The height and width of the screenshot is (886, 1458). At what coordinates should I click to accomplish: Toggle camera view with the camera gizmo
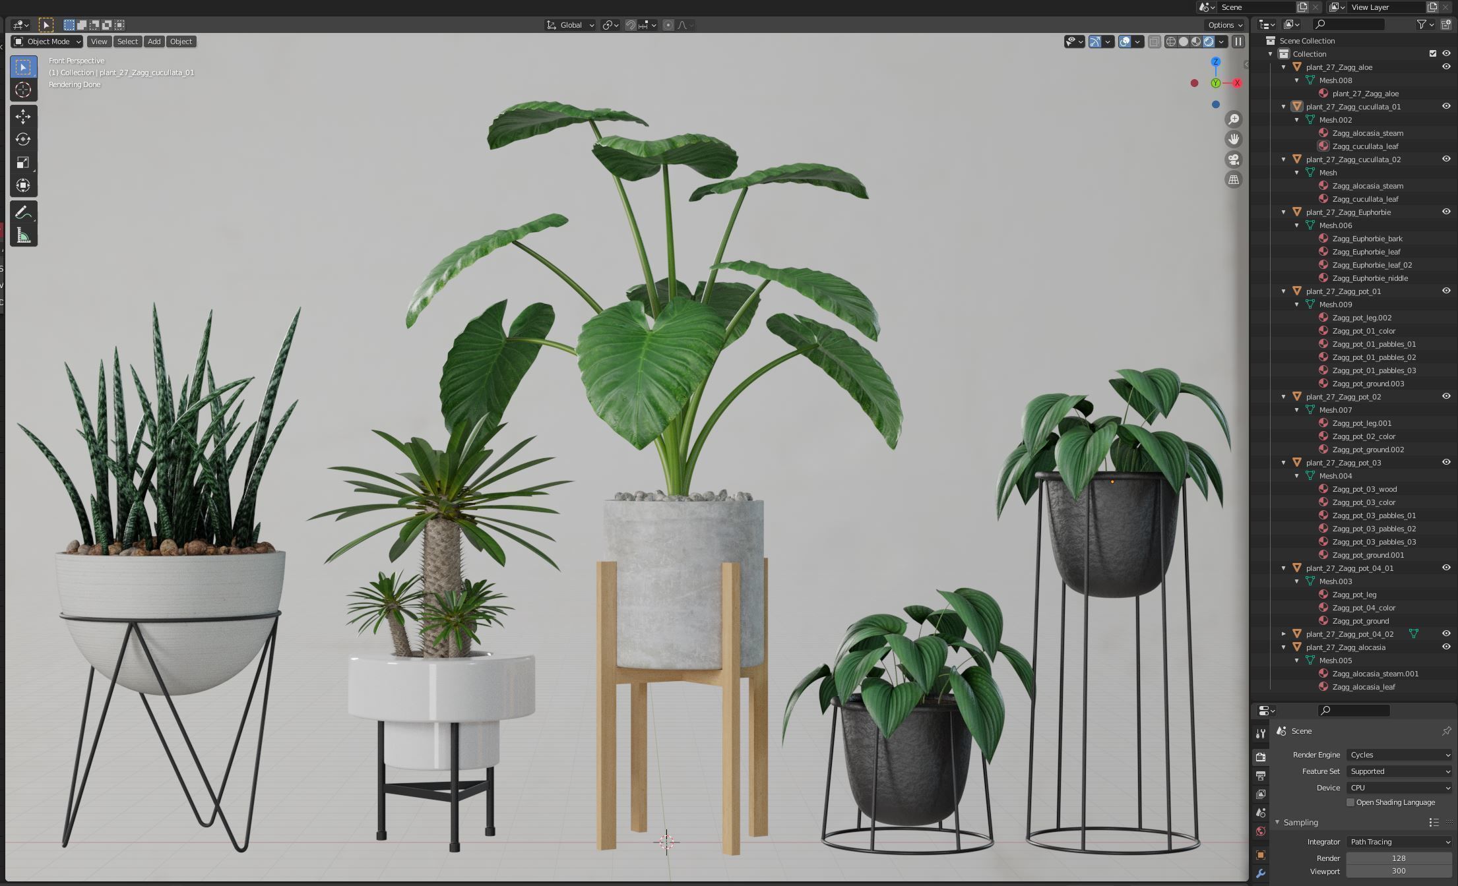coord(1233,160)
